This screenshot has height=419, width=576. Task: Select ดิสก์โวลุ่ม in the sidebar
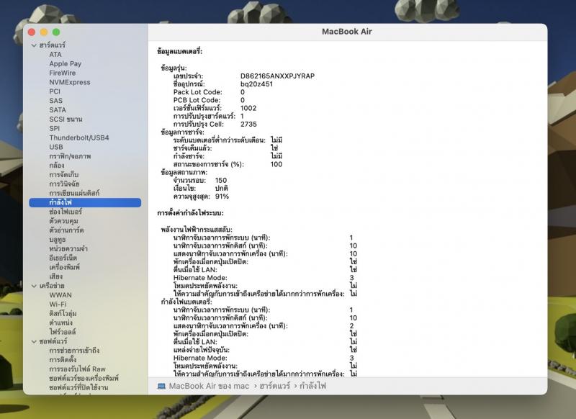click(x=63, y=313)
